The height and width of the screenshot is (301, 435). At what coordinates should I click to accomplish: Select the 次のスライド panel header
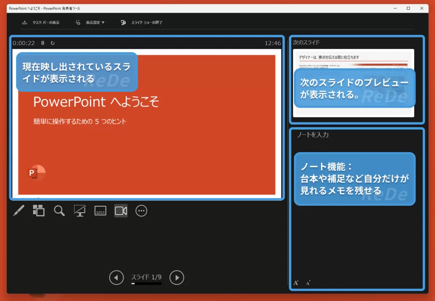tap(306, 42)
